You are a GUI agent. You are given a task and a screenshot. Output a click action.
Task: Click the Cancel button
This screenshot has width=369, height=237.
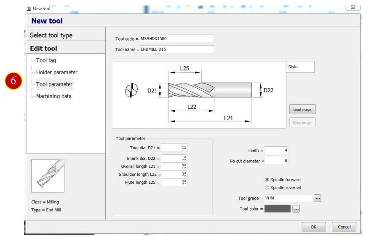pyautogui.click(x=344, y=227)
